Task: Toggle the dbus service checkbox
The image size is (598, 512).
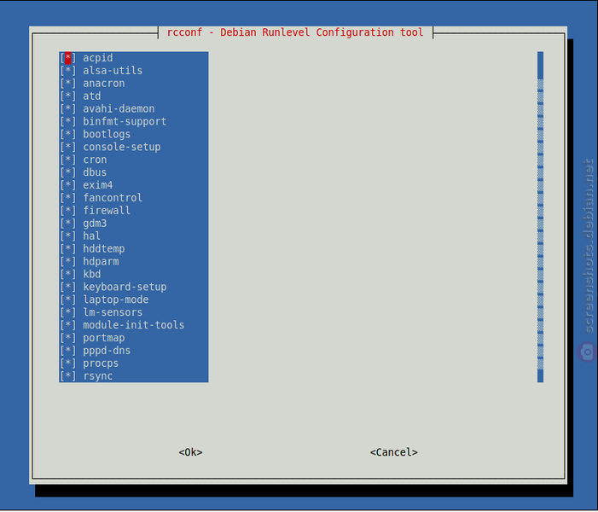Action: 68,172
